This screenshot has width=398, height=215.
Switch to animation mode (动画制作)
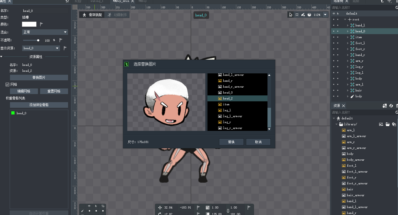pos(117,15)
